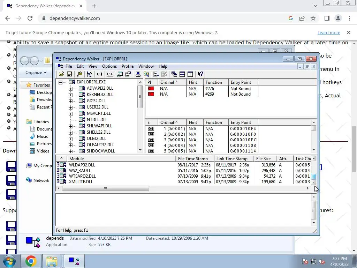Click the Save floppy disk toolbar icon
Viewport: 357px width, 268px height.
pyautogui.click(x=69, y=74)
